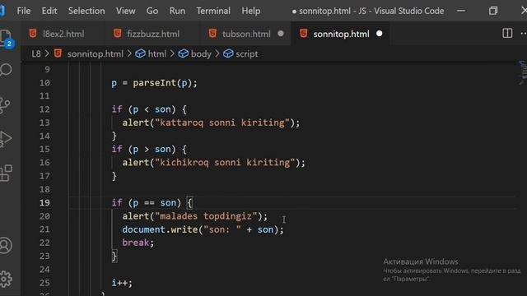The image size is (527, 296).
Task: Click the if (p > son) condition
Action: pyautogui.click(x=143, y=150)
